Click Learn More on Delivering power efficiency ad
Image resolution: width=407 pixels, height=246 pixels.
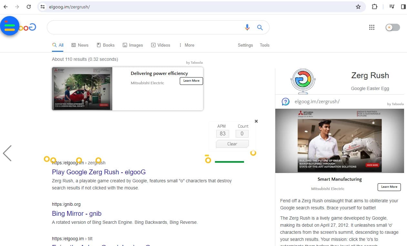pyautogui.click(x=191, y=81)
